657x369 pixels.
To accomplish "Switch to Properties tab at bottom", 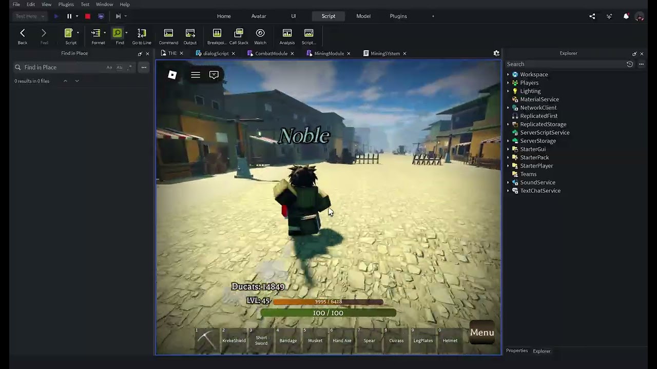I will tap(517, 351).
